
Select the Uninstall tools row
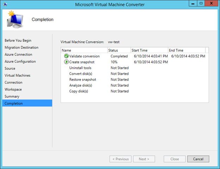(135, 68)
